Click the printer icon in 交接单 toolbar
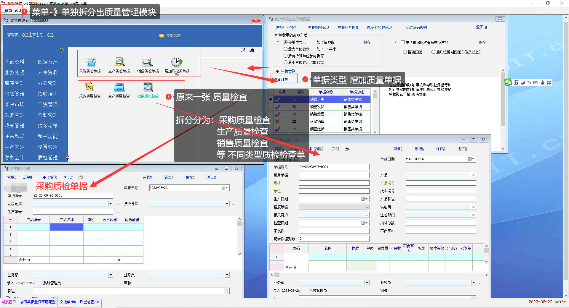Screen dimensions: 569x308 (x=81, y=177)
